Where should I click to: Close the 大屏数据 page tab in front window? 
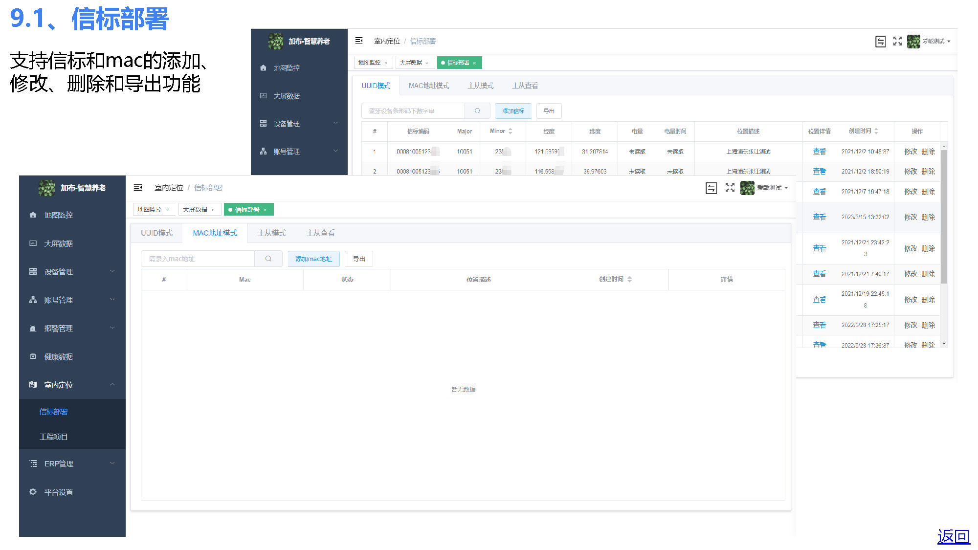coord(213,210)
